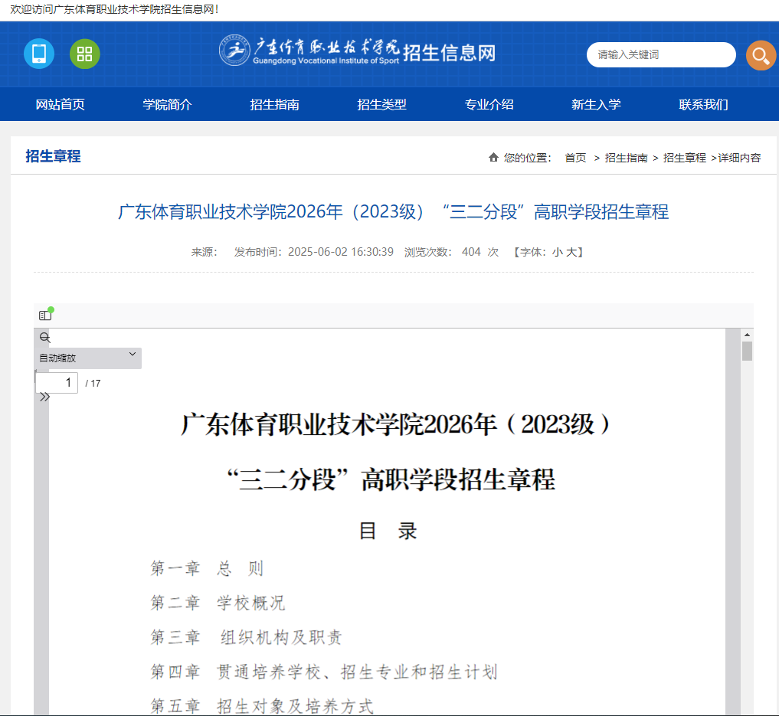This screenshot has width=779, height=716.
Task: Open the 联系我们 menu item
Action: point(702,104)
